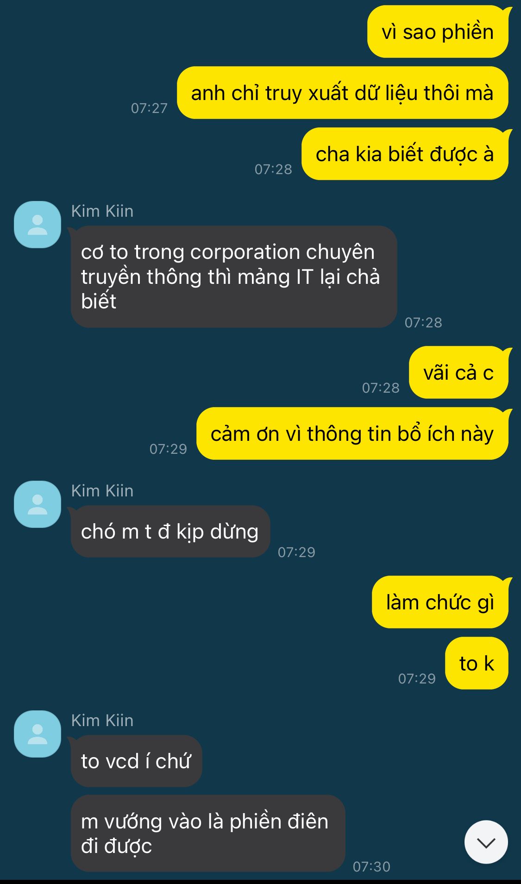Select the 'chó m t đ kịp dừng' message

pyautogui.click(x=170, y=531)
